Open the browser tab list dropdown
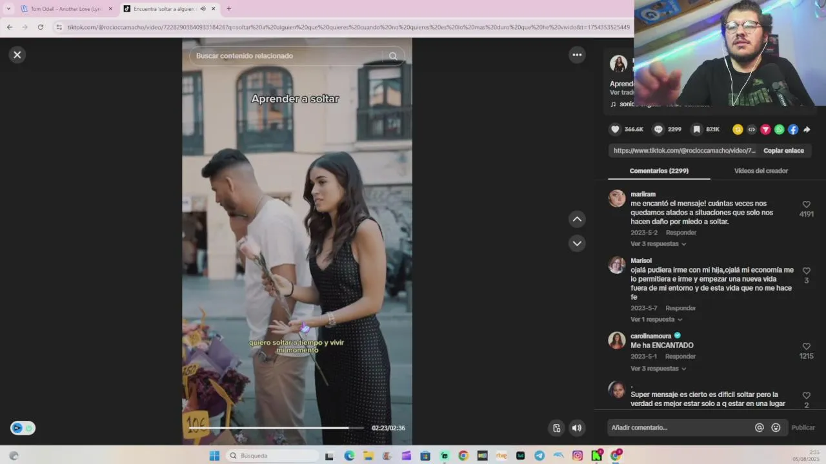This screenshot has width=826, height=464. click(x=8, y=9)
